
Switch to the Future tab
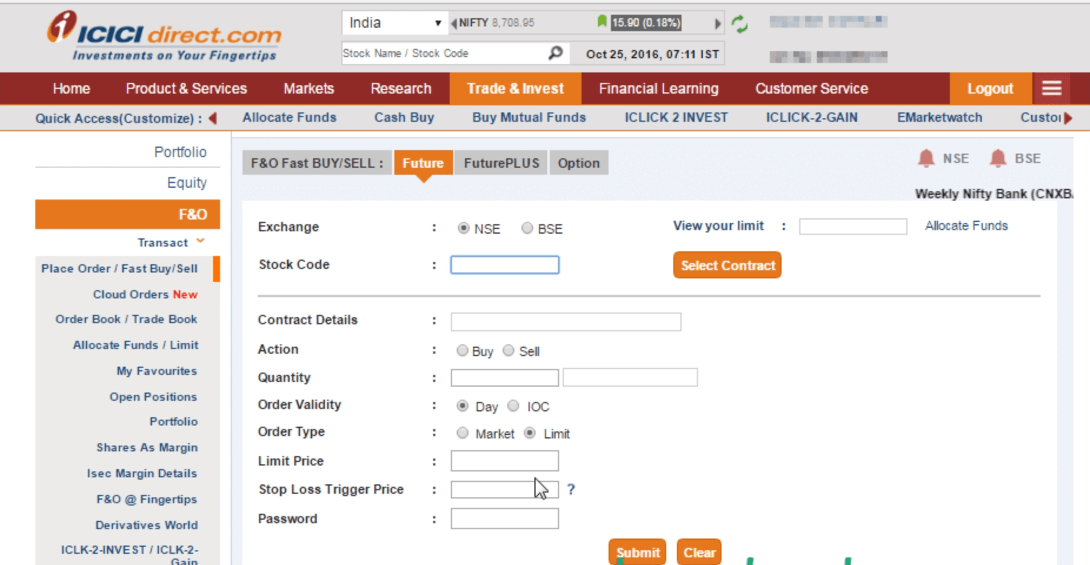[x=423, y=163]
